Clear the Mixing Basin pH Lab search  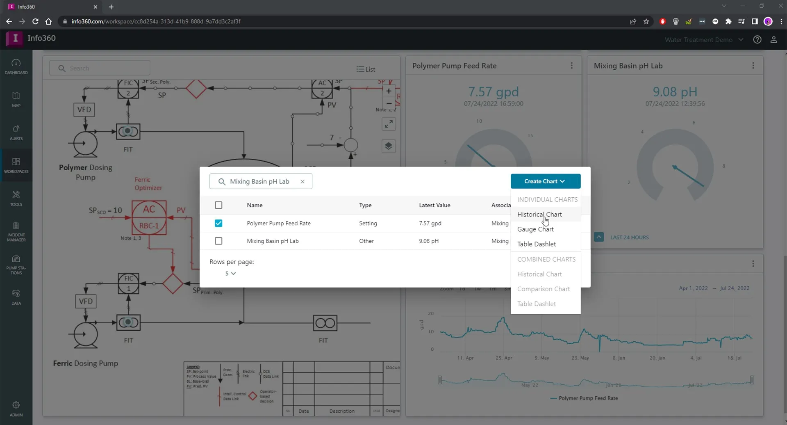303,182
